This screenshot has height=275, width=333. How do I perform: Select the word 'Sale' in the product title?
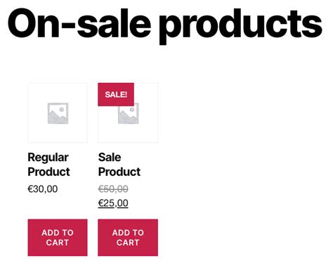[x=110, y=158]
